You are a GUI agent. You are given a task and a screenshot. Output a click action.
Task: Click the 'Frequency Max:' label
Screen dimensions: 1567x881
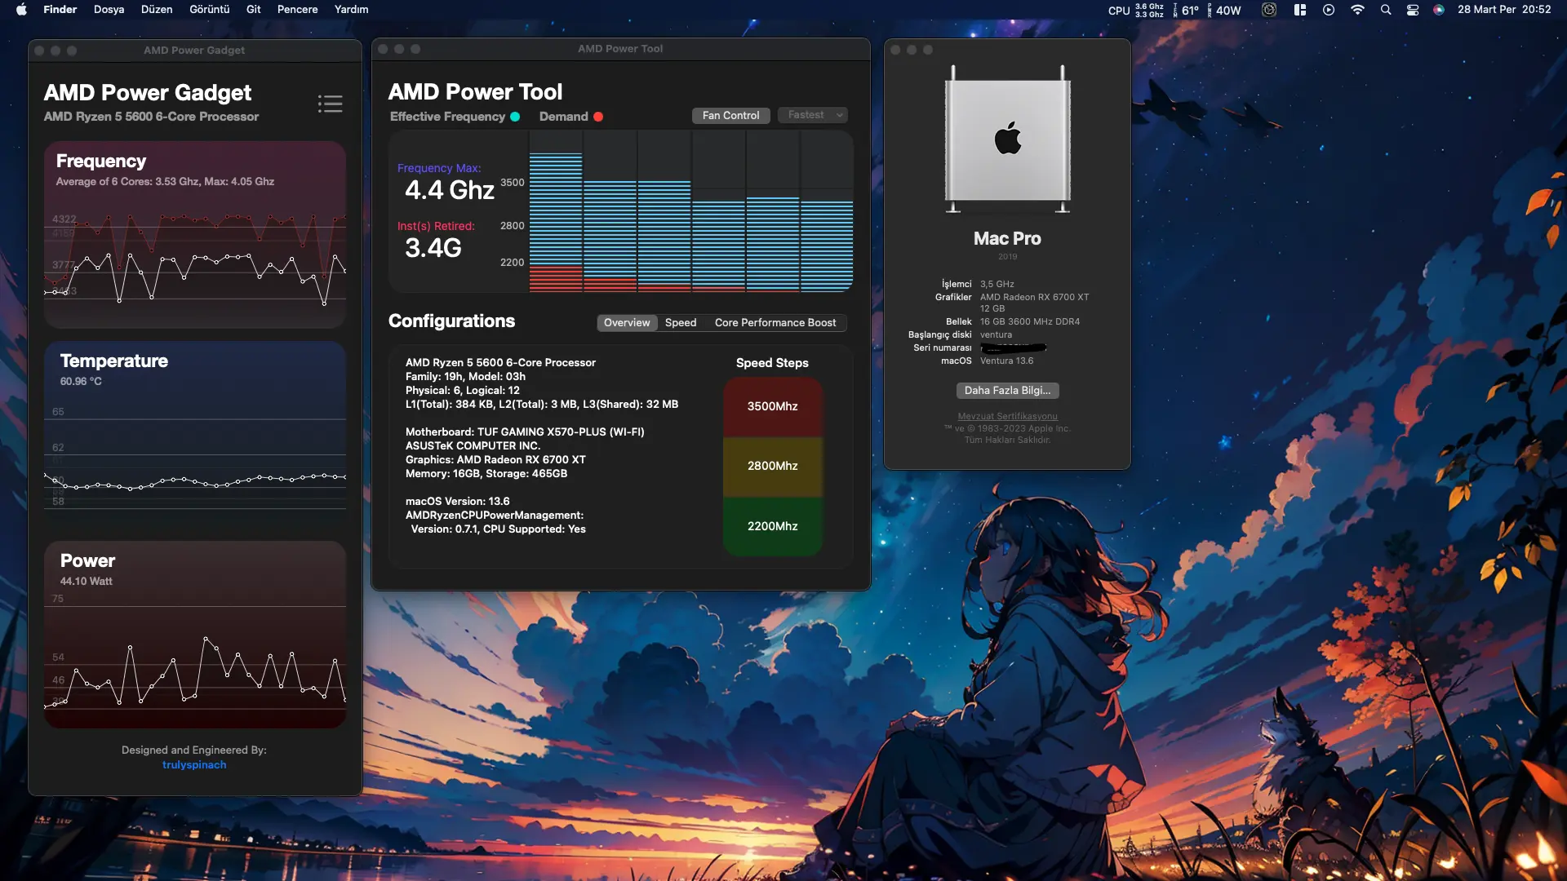tap(439, 168)
